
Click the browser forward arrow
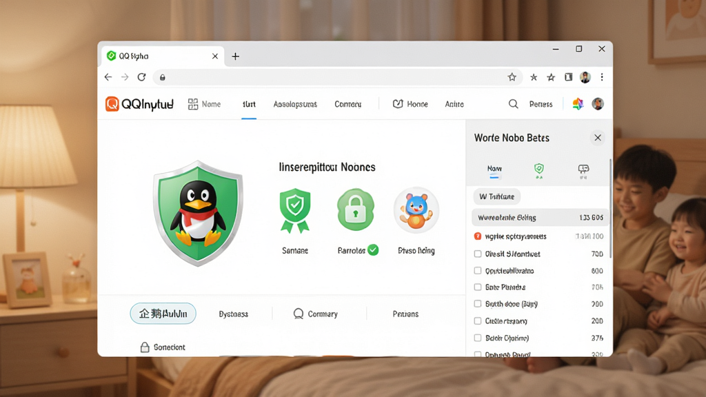click(x=125, y=77)
